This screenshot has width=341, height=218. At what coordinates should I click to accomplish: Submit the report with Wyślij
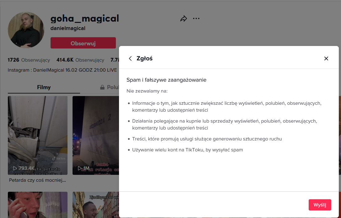coord(320,205)
